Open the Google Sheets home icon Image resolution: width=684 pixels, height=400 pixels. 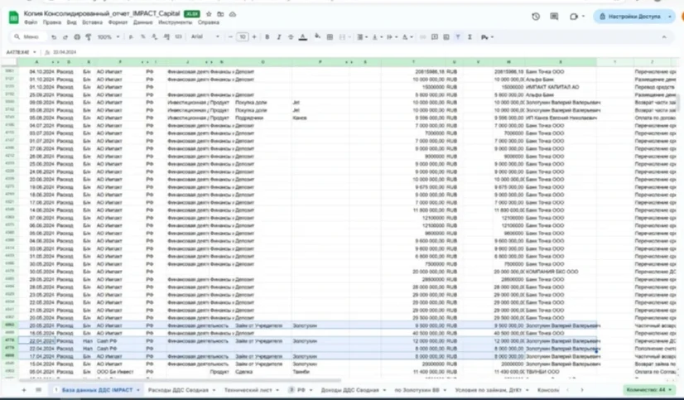click(x=13, y=17)
